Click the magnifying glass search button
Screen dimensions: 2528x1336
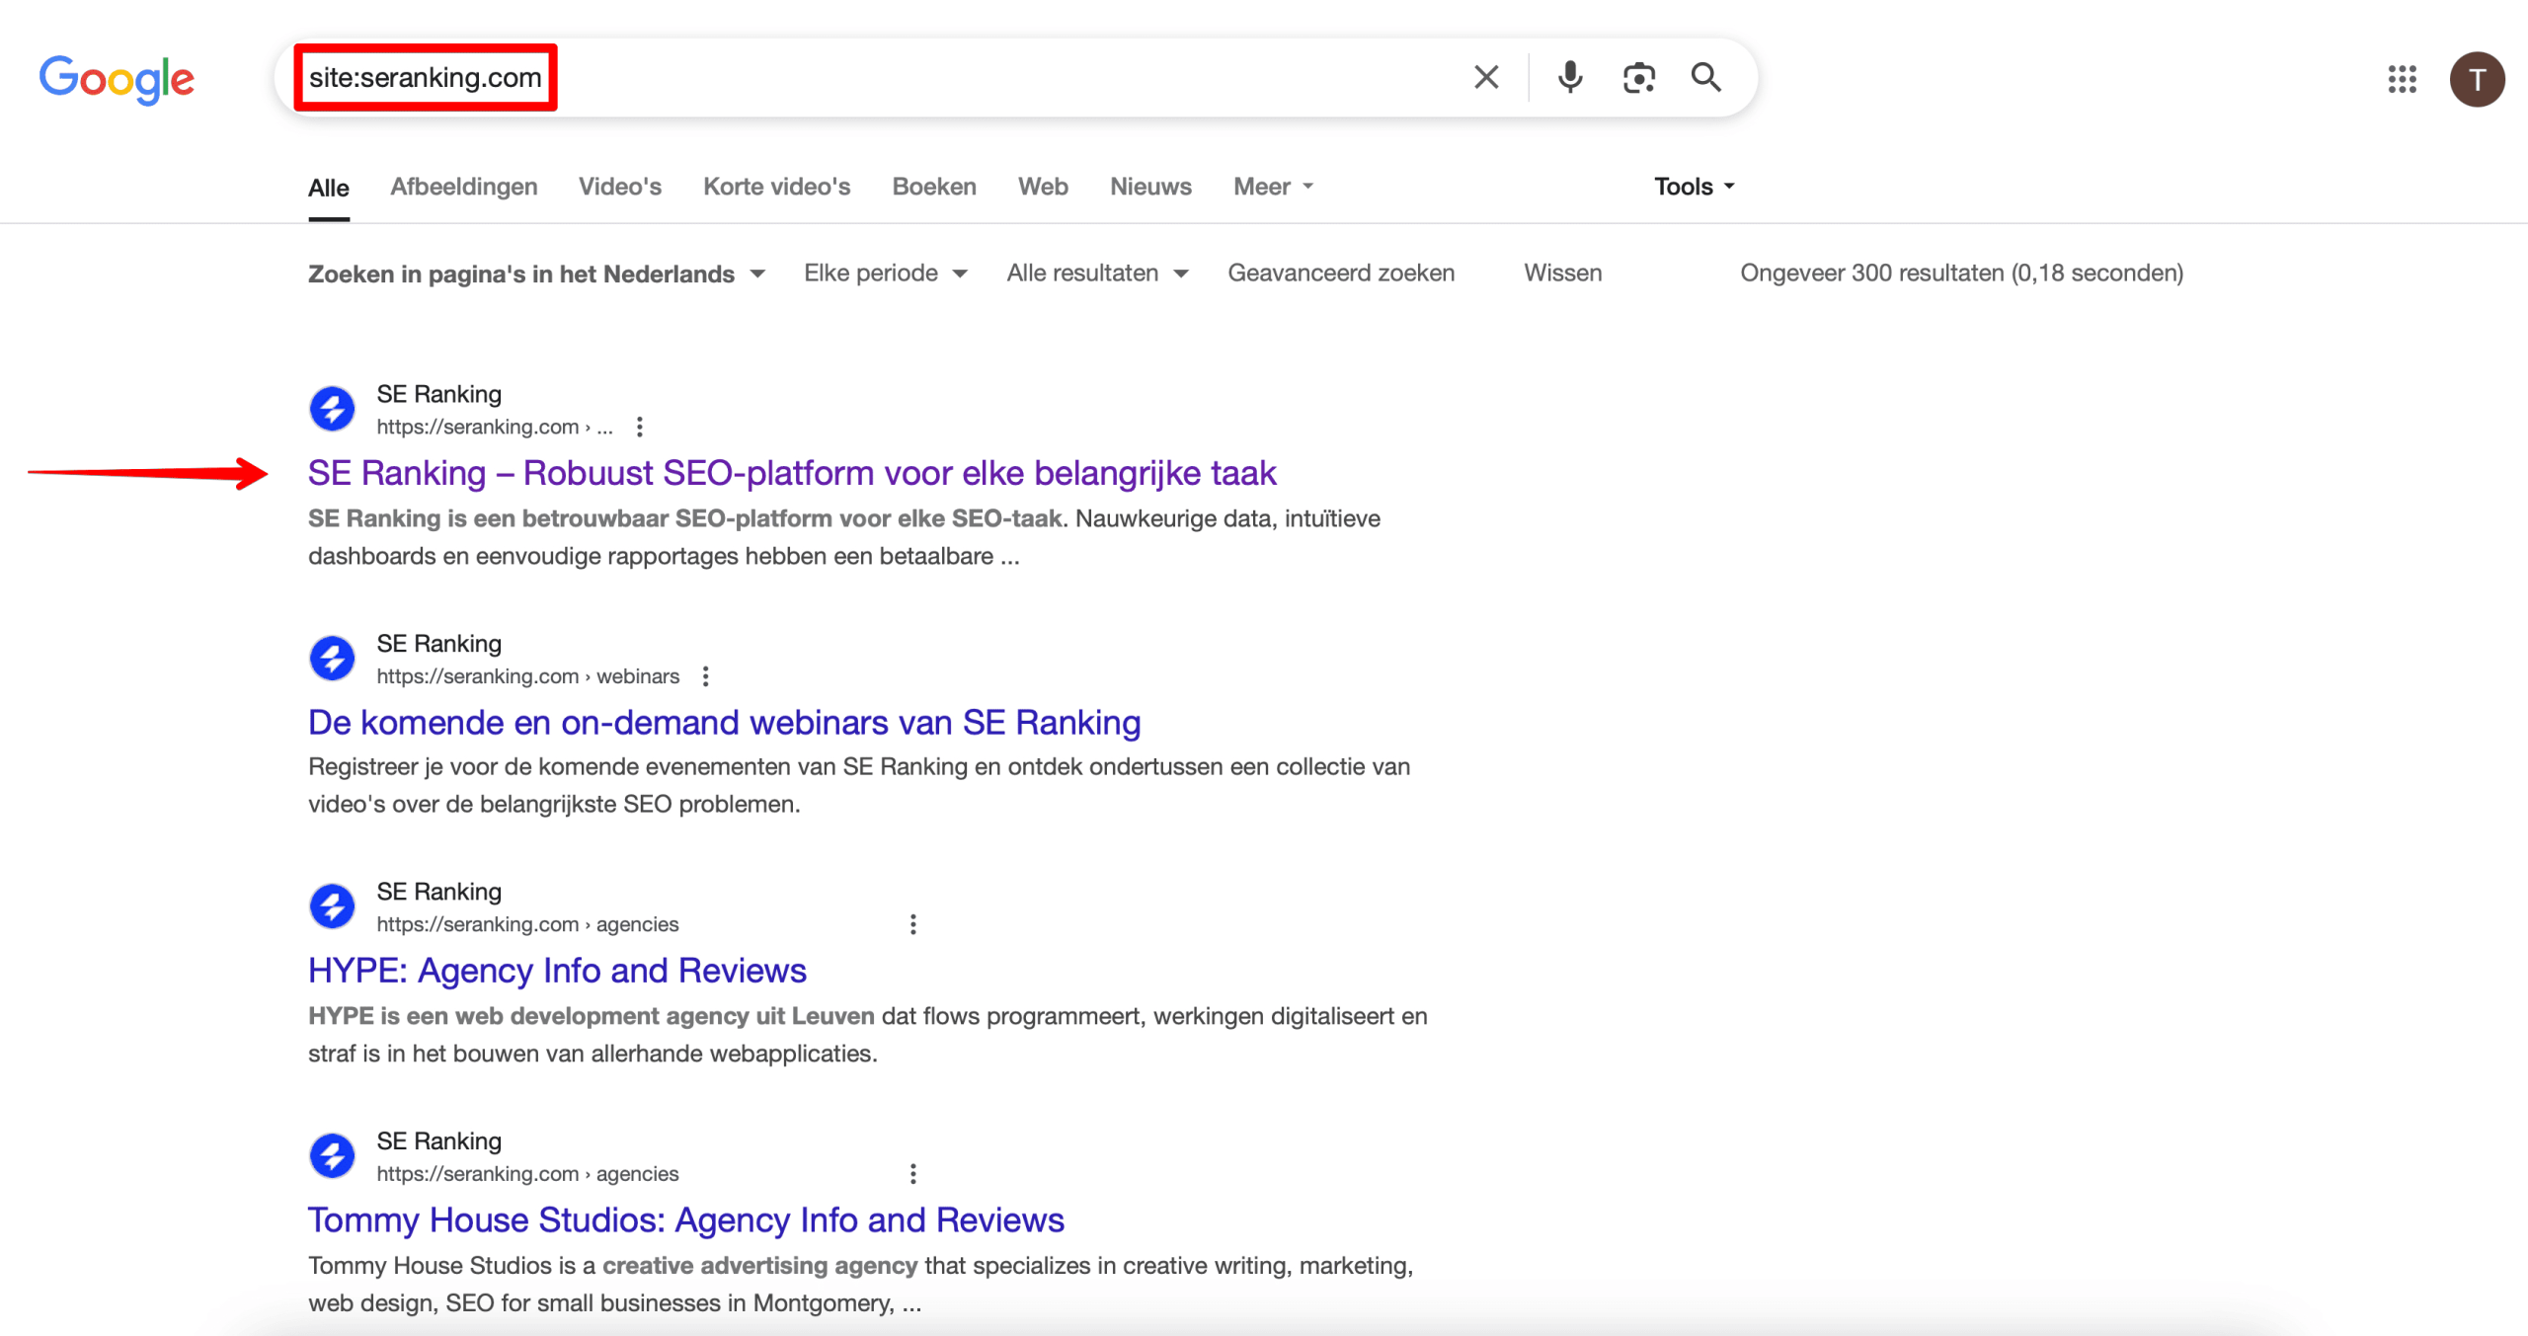1706,77
